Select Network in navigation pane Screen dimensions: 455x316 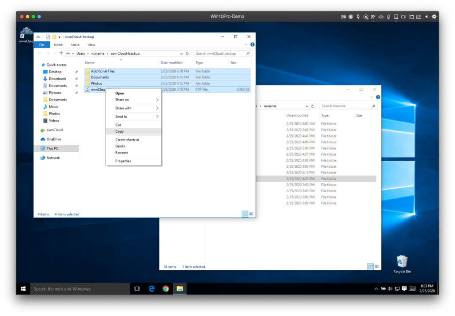(x=53, y=158)
